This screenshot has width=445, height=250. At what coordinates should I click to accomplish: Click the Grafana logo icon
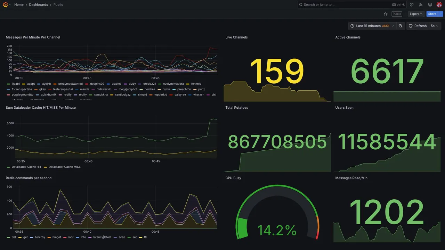click(5, 5)
